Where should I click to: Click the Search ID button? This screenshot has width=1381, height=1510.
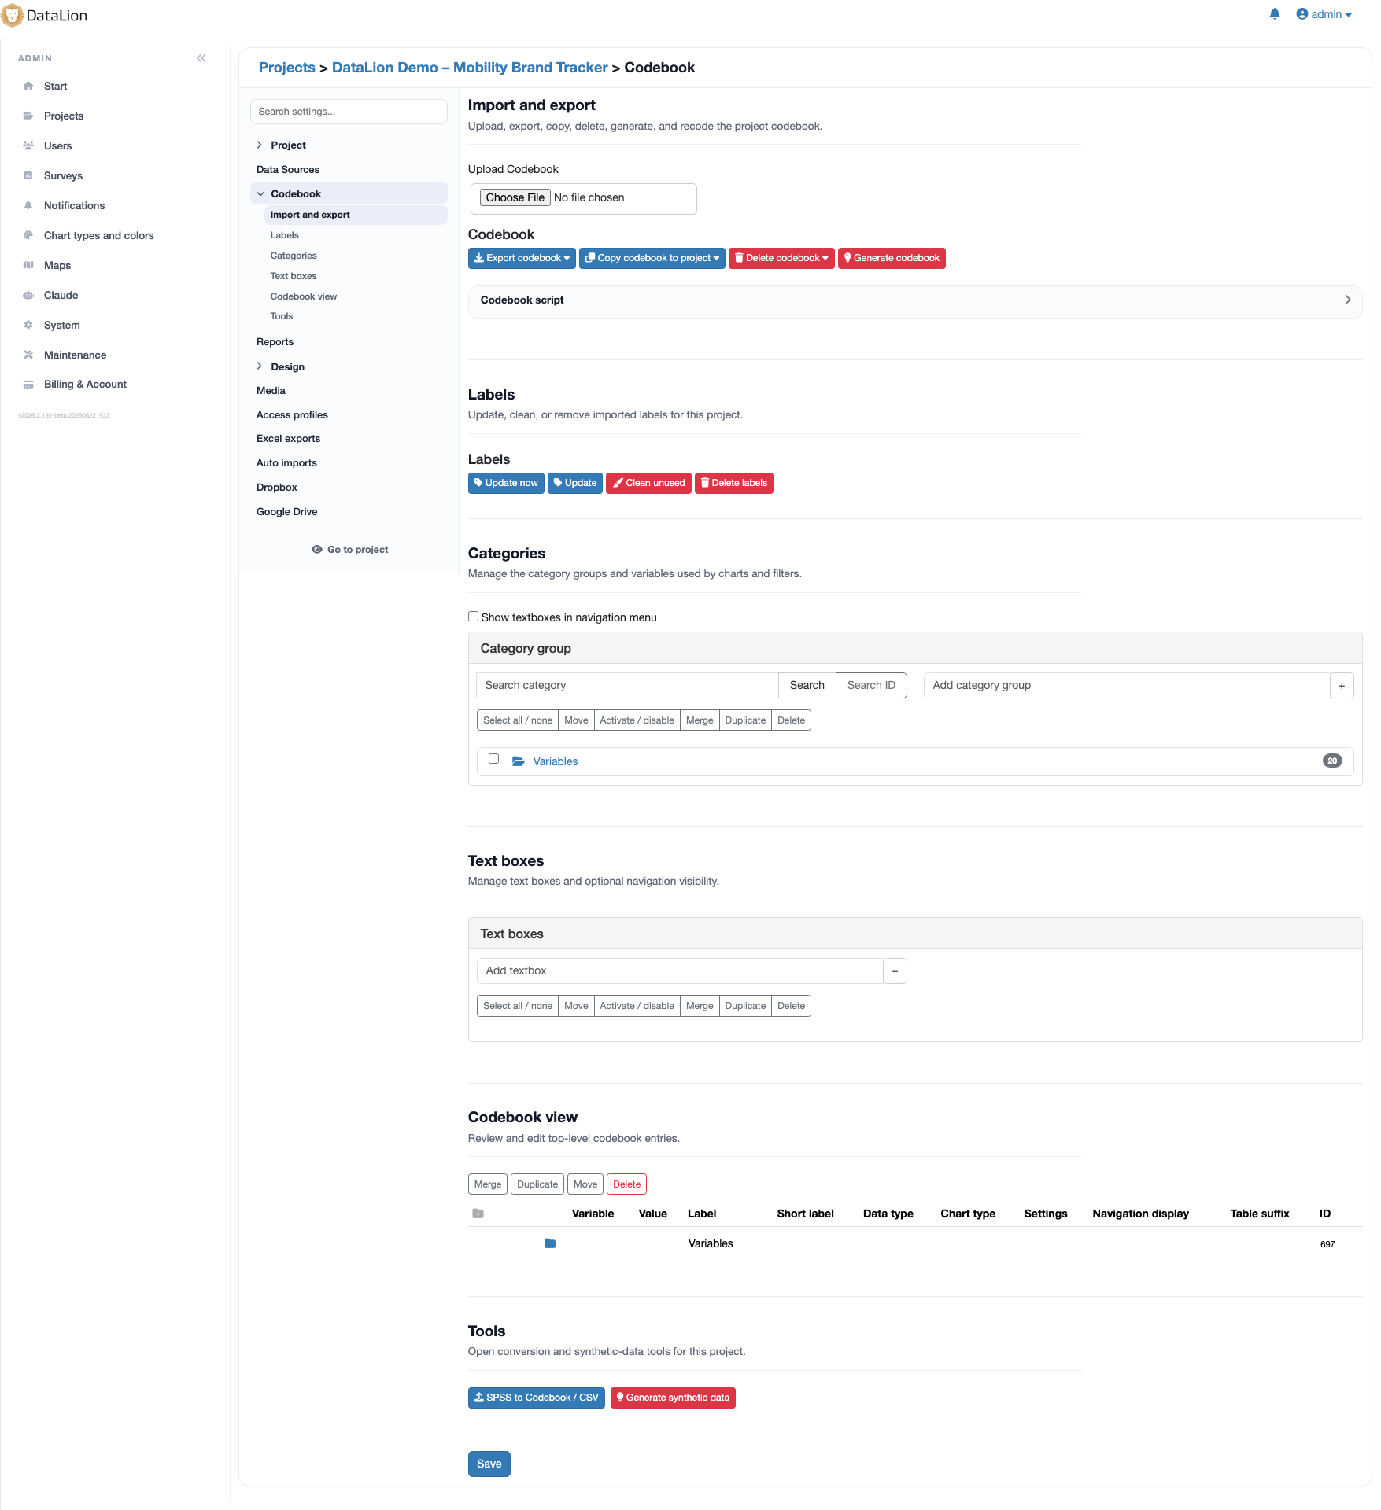[x=871, y=686]
